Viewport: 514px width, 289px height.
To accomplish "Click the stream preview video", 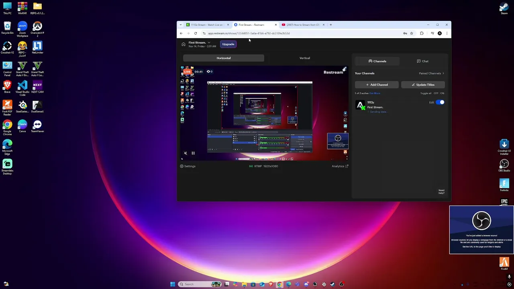I will click(x=264, y=113).
